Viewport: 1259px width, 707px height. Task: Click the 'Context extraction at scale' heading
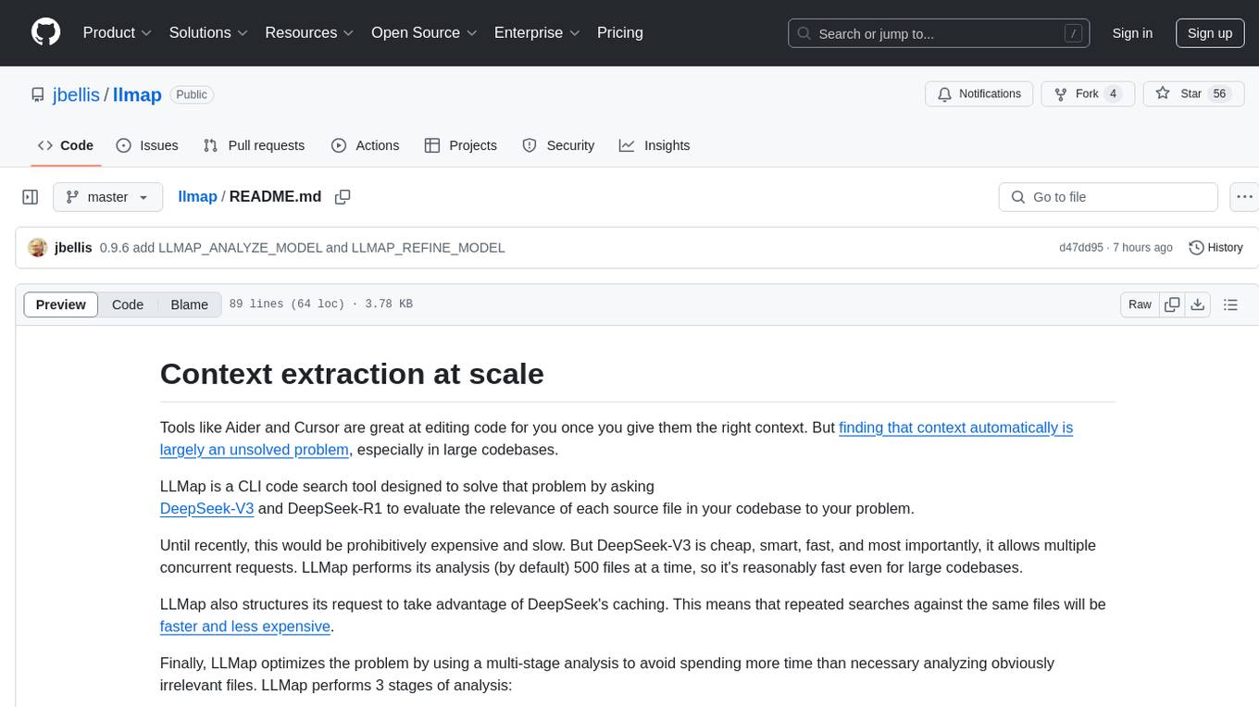352,374
